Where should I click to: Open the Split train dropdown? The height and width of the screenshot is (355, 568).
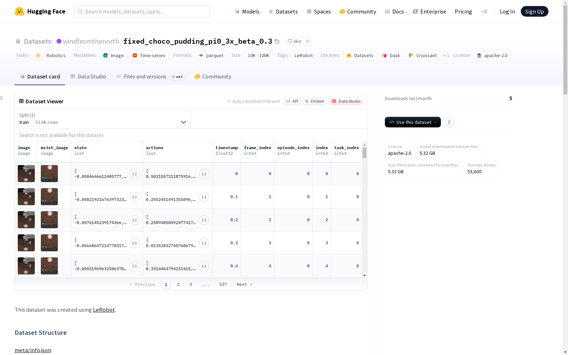(x=103, y=119)
